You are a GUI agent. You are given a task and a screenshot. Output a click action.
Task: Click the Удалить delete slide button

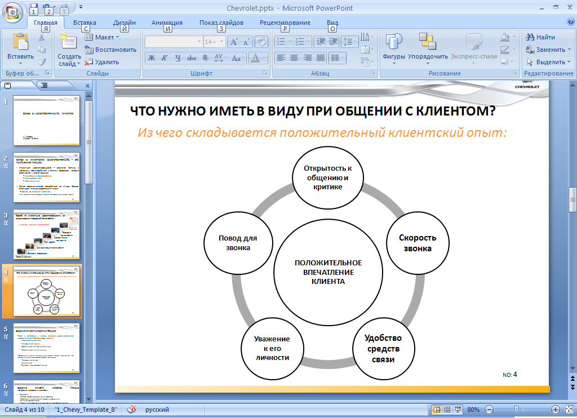[102, 62]
